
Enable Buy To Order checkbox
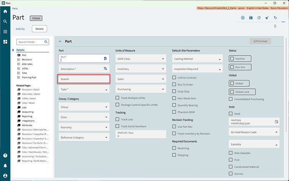174,84
